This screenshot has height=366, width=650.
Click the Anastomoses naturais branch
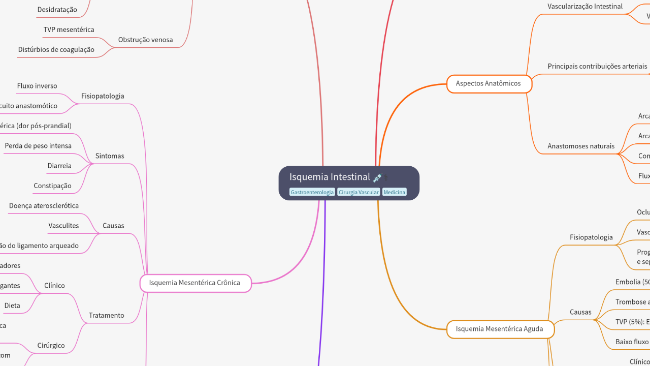581,146
